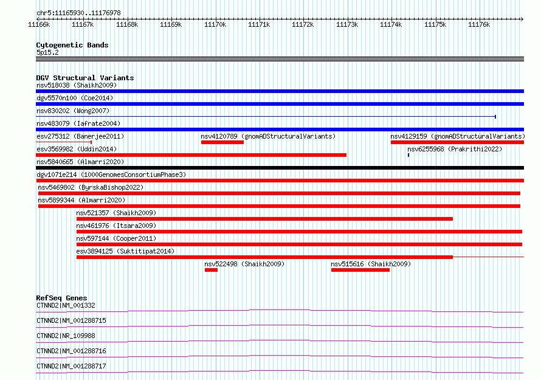The width and height of the screenshot is (541, 380).
Task: Click the nsv4120789 gnomAD red bar
Action: pos(222,142)
